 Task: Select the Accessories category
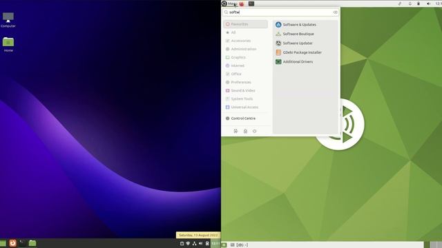click(x=246, y=41)
